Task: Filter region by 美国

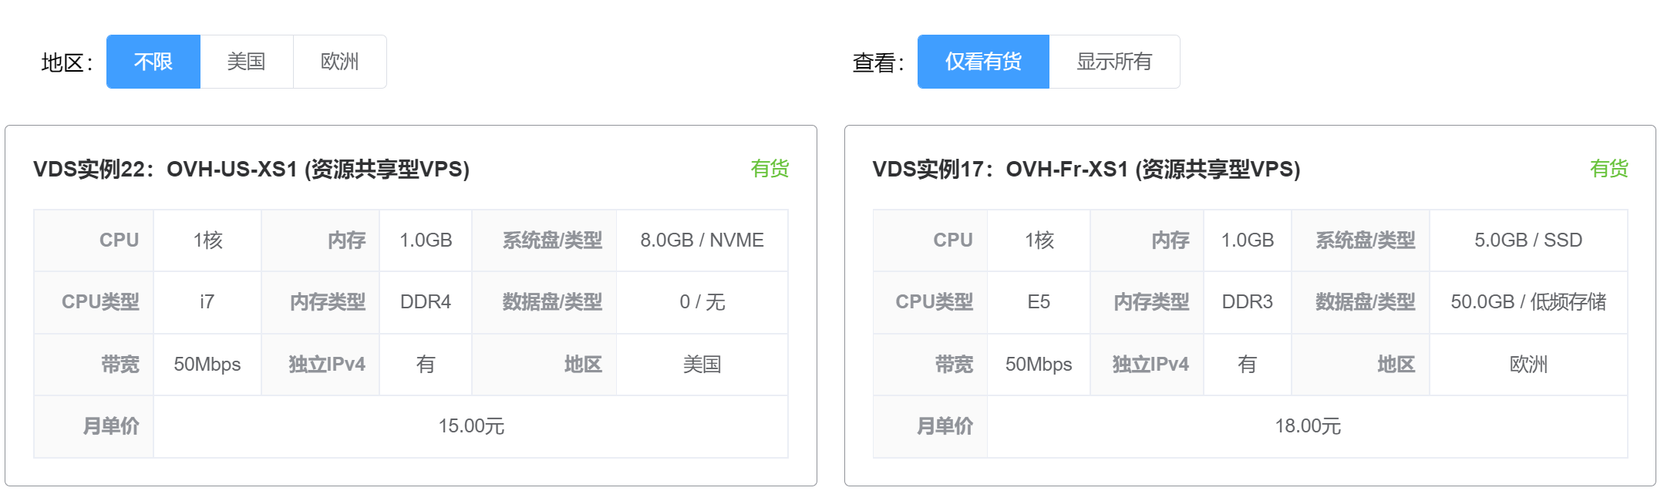Action: (247, 62)
